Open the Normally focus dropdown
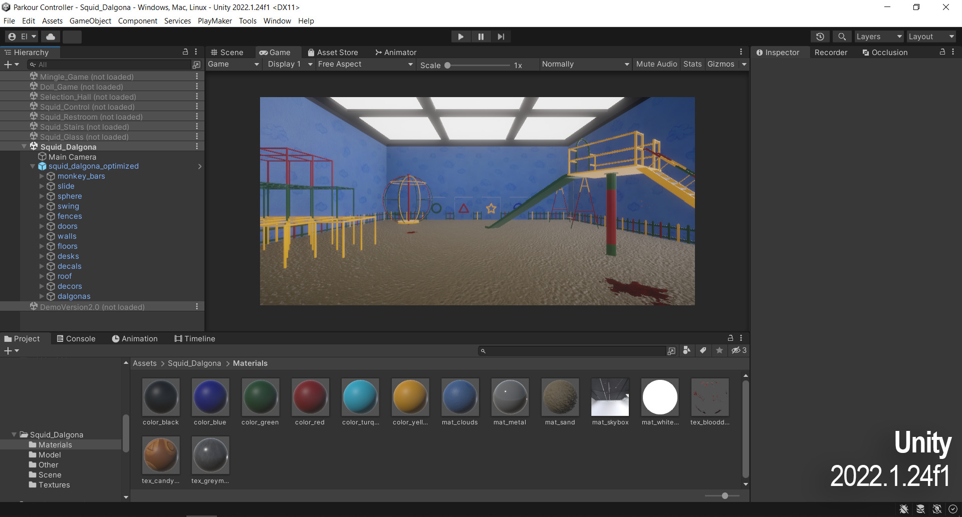 pos(585,64)
